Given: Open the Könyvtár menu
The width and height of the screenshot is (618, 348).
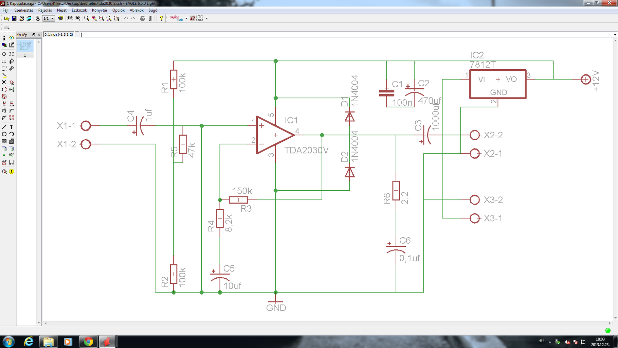Looking at the screenshot, I should coord(99,10).
